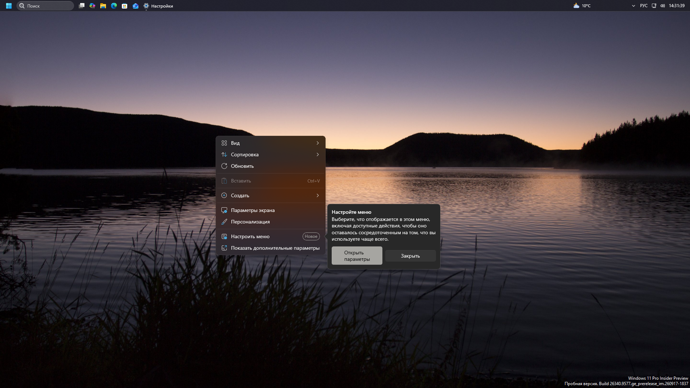Launch the Microsoft 365 Copilot app icon

(x=92, y=6)
